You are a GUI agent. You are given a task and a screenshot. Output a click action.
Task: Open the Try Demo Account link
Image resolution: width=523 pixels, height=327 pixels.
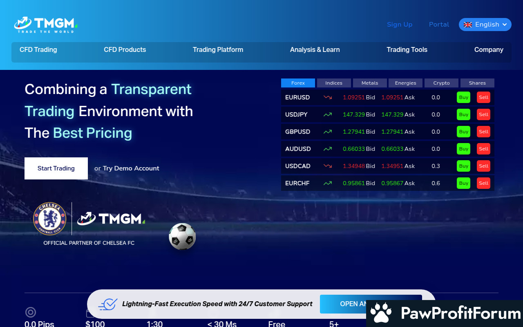click(x=131, y=168)
